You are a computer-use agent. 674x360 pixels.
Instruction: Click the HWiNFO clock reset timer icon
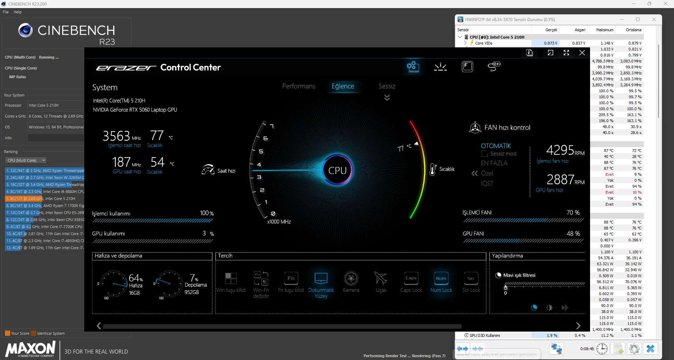(x=602, y=349)
